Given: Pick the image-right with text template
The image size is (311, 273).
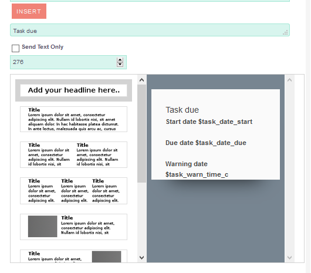Looking at the screenshot, I should tap(73, 256).
